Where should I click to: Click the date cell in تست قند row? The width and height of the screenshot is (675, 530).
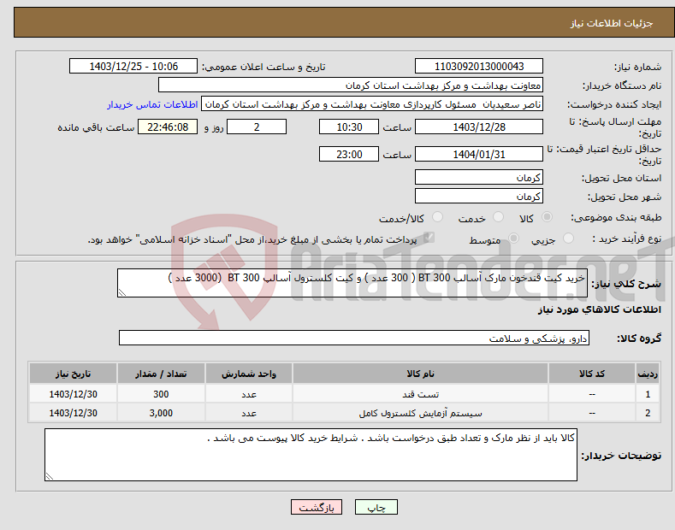point(74,394)
